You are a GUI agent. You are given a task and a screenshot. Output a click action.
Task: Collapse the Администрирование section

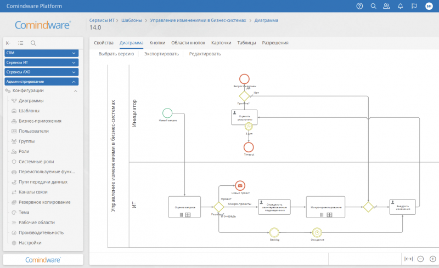[x=74, y=82]
